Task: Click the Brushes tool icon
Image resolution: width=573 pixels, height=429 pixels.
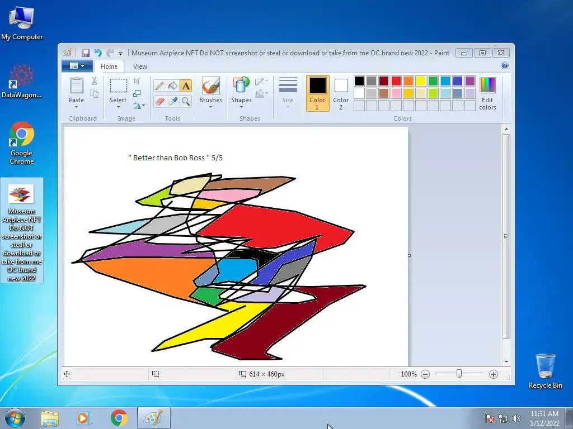Action: 210,85
